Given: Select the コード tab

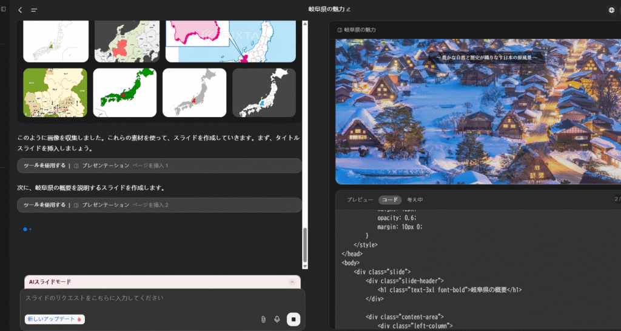Looking at the screenshot, I should 390,200.
